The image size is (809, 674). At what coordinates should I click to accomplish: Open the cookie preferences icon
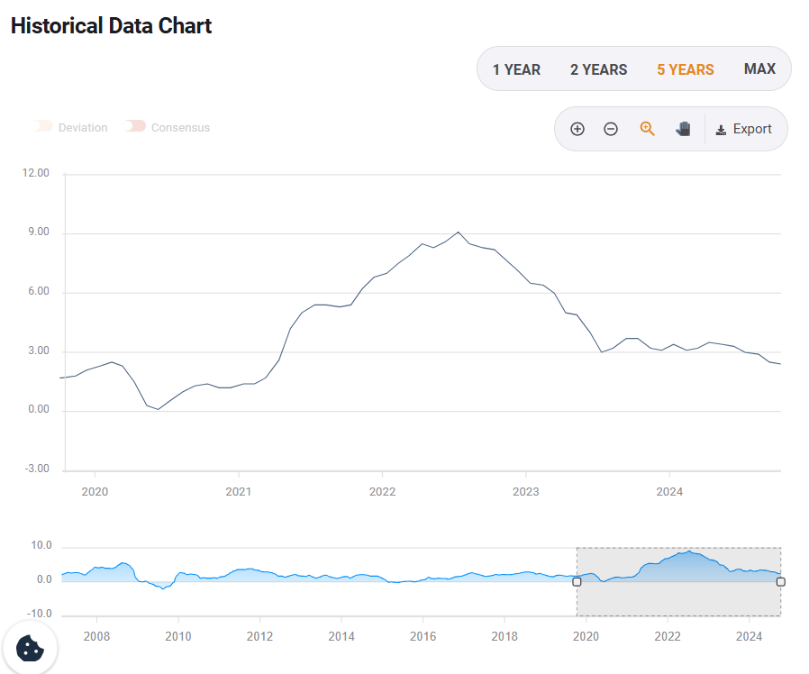pos(30,648)
